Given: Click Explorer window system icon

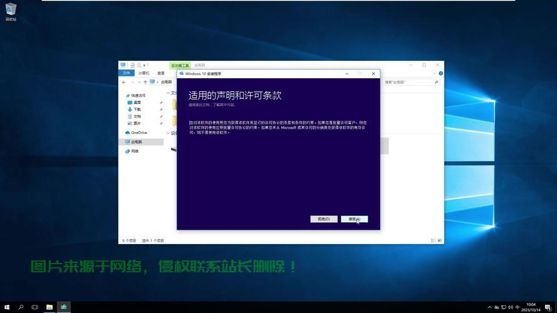Looking at the screenshot, I should pos(123,65).
